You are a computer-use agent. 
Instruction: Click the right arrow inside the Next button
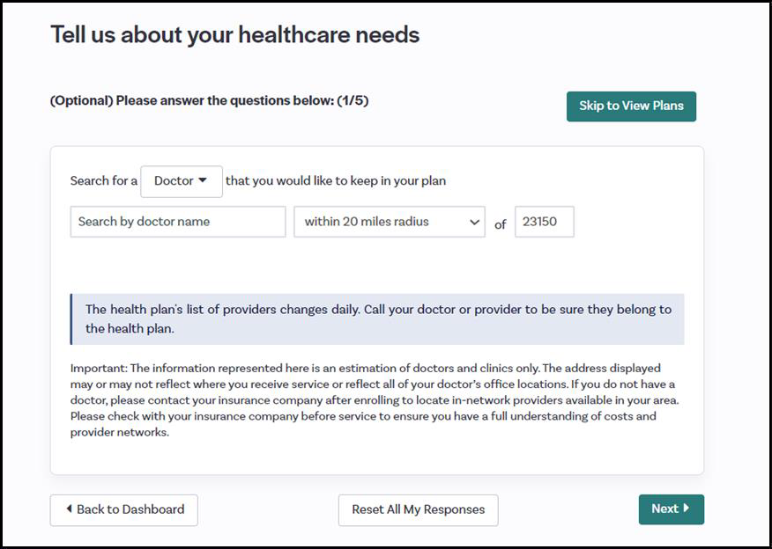(686, 509)
